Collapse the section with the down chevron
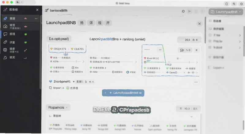Image resolution: width=245 pixels, height=134 pixels. click(192, 117)
